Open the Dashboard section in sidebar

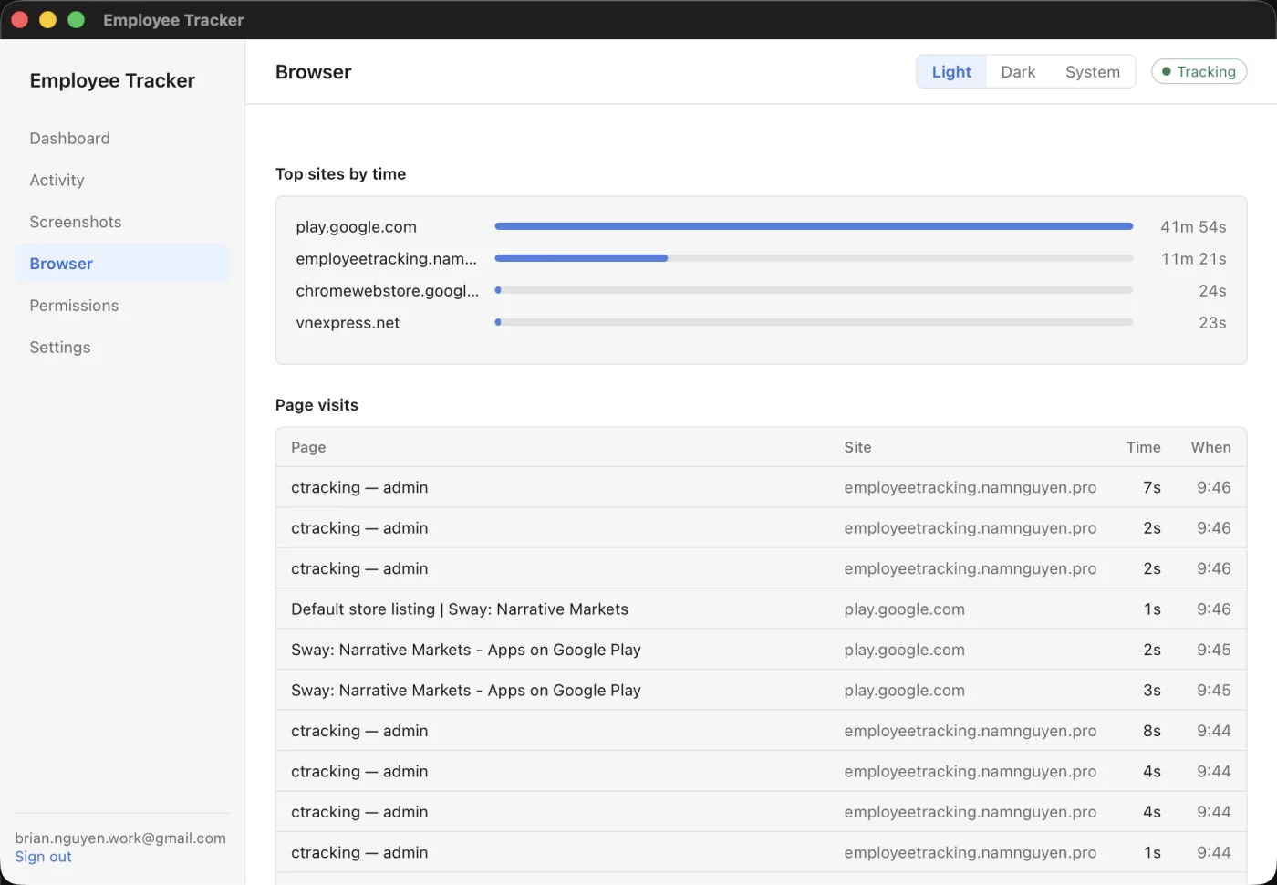pyautogui.click(x=121, y=139)
